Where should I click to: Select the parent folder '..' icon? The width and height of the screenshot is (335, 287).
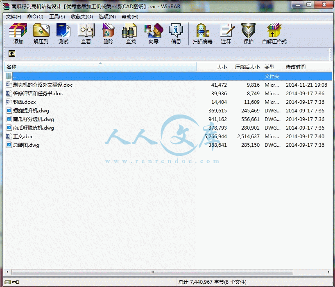pyautogui.click(x=9, y=76)
